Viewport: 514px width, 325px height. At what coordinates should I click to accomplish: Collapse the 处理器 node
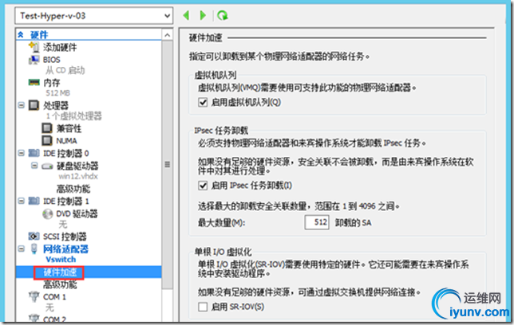pyautogui.click(x=22, y=105)
